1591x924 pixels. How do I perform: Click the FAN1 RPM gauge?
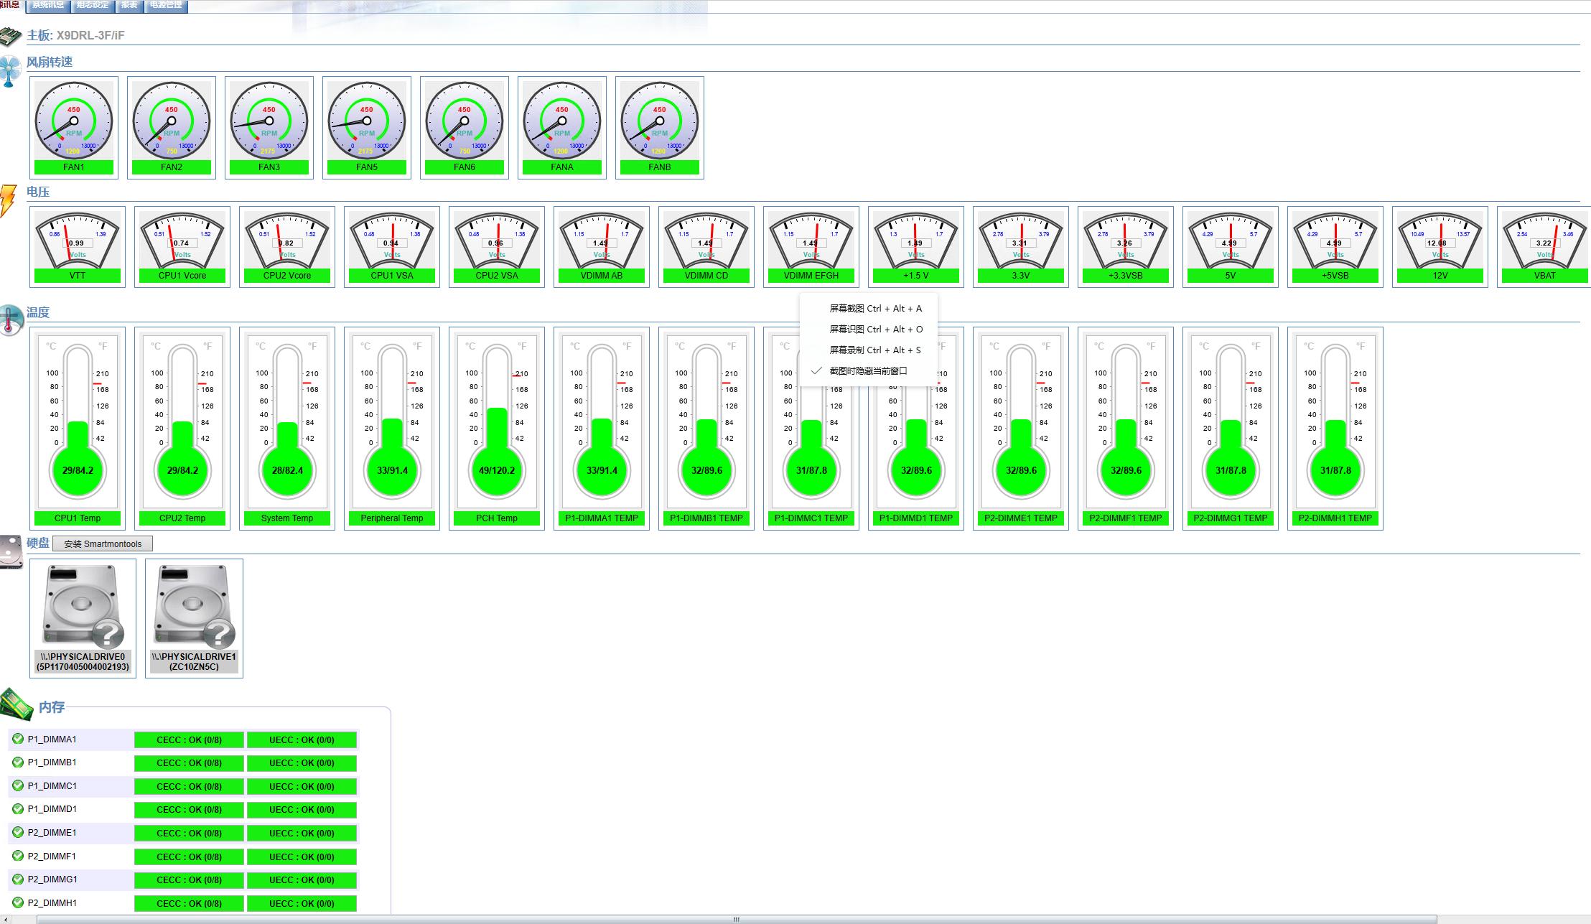tap(74, 121)
